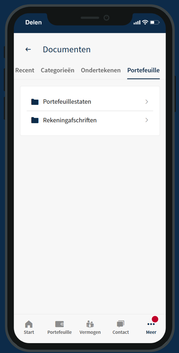Select the Portefeuille tab at top

pos(143,70)
